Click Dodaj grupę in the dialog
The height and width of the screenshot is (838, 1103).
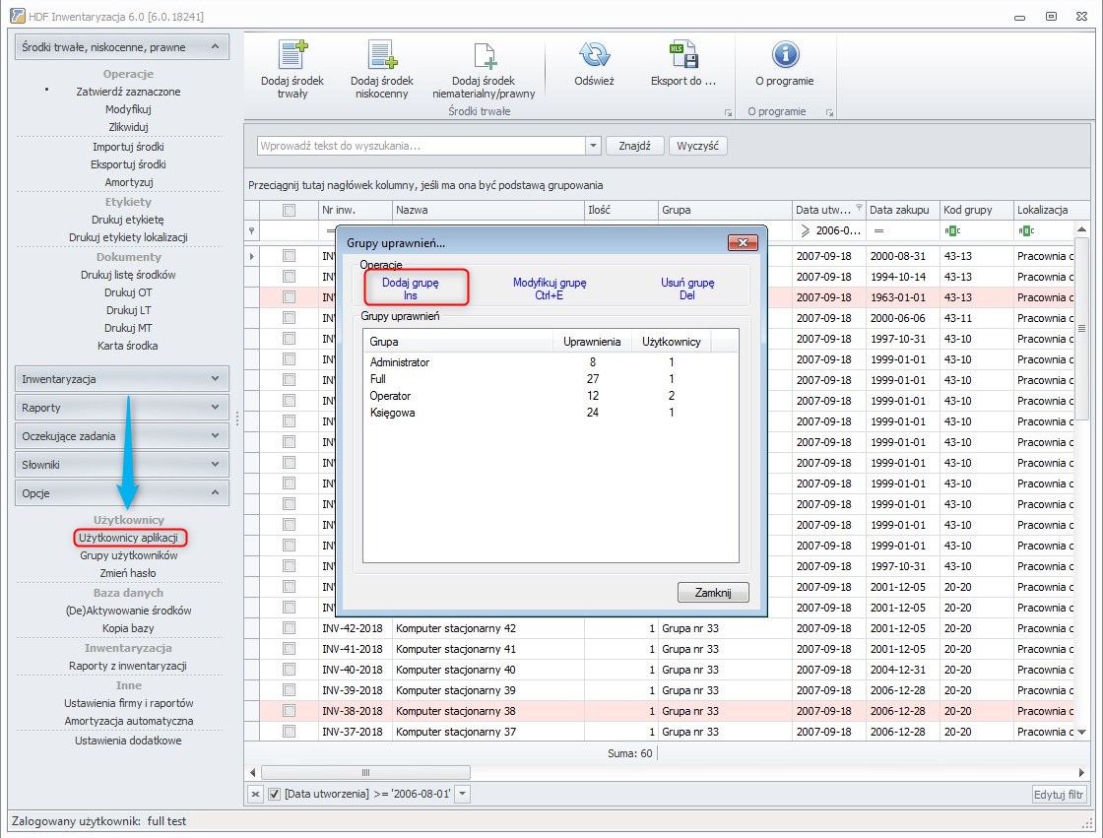click(x=410, y=289)
